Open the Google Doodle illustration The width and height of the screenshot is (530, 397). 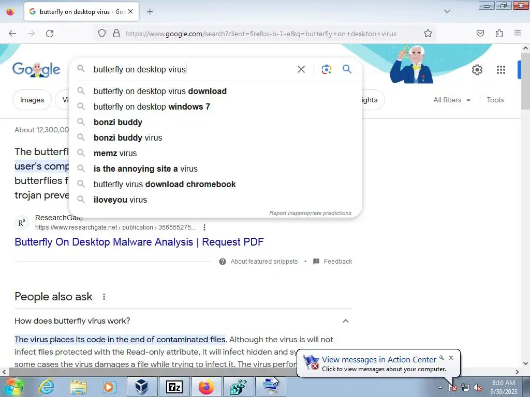click(x=411, y=64)
